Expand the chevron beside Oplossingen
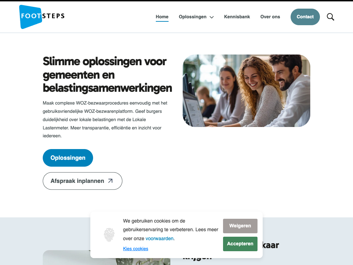The image size is (353, 265). pyautogui.click(x=212, y=17)
